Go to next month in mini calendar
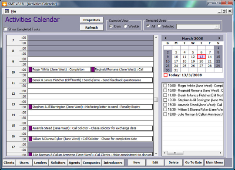This screenshot has width=235, height=170. (x=219, y=38)
